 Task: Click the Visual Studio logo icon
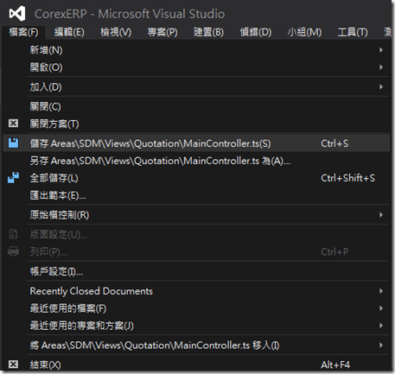17,14
